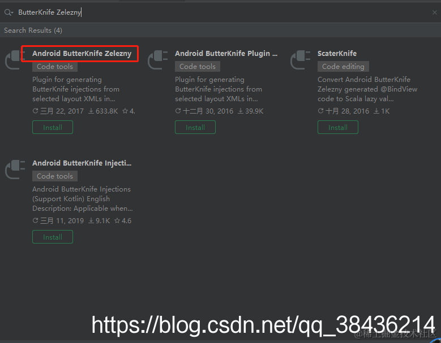Open search options magnifier dropdown
Screen dimensions: 441x343
[x=8, y=12]
